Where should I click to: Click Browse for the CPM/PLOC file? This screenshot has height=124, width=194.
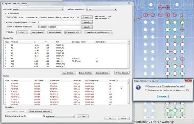point(87,17)
